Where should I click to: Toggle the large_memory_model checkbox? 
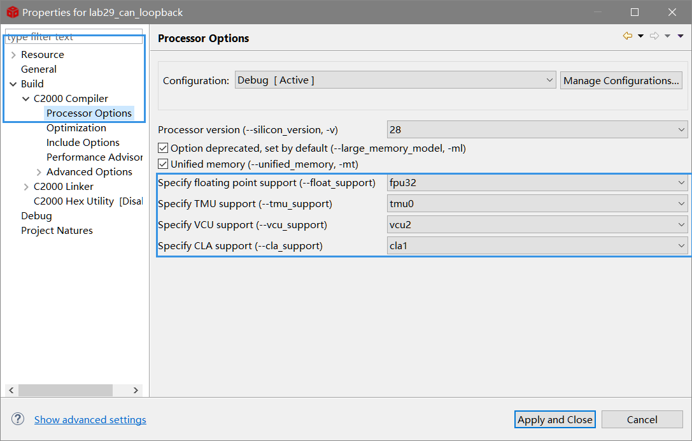(163, 148)
